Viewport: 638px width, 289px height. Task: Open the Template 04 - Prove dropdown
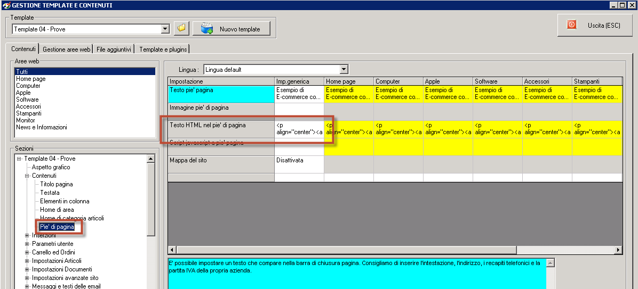[x=165, y=29]
